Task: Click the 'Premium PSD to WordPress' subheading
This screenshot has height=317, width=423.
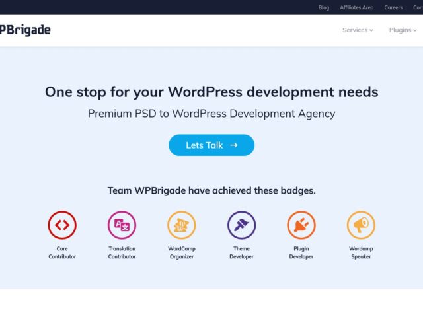Action: click(211, 114)
